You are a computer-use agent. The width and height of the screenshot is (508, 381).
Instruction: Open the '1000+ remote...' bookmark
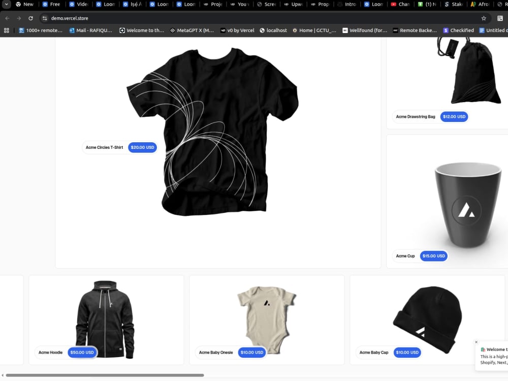tap(41, 30)
